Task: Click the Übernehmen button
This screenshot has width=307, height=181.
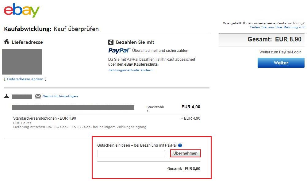Action: point(185,153)
